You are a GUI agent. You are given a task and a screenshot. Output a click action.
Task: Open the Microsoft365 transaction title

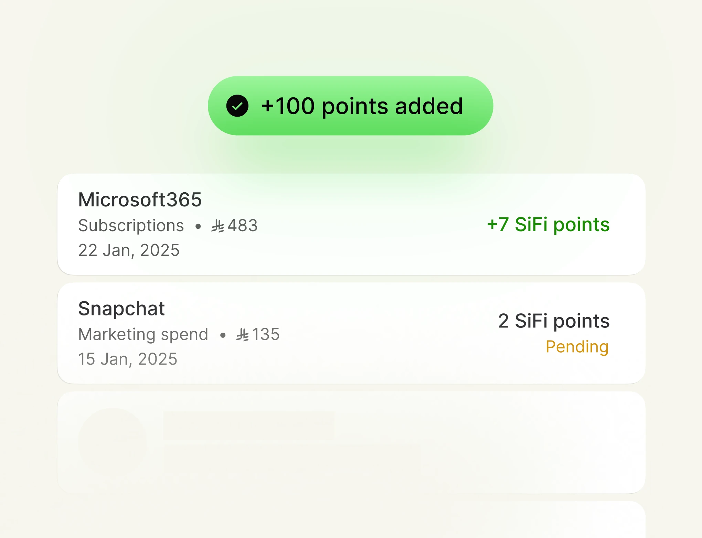(x=140, y=200)
